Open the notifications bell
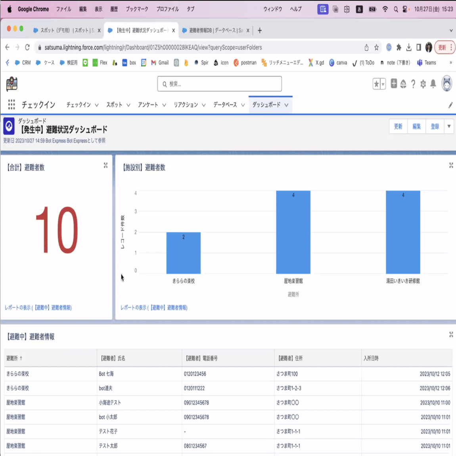Image resolution: width=456 pixels, height=456 pixels. click(433, 84)
